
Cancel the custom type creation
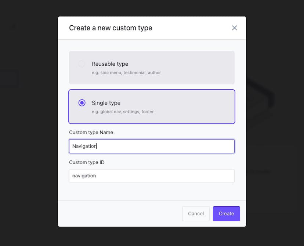tap(196, 214)
